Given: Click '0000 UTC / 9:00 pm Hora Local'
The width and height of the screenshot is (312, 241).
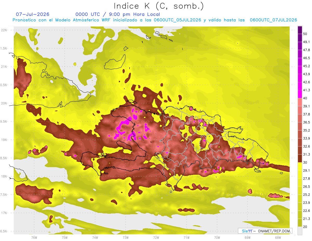Looking at the screenshot, I should click(118, 14).
